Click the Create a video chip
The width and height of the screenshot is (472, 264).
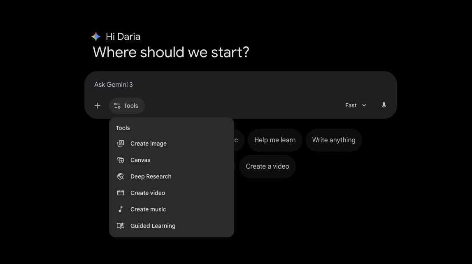click(267, 166)
